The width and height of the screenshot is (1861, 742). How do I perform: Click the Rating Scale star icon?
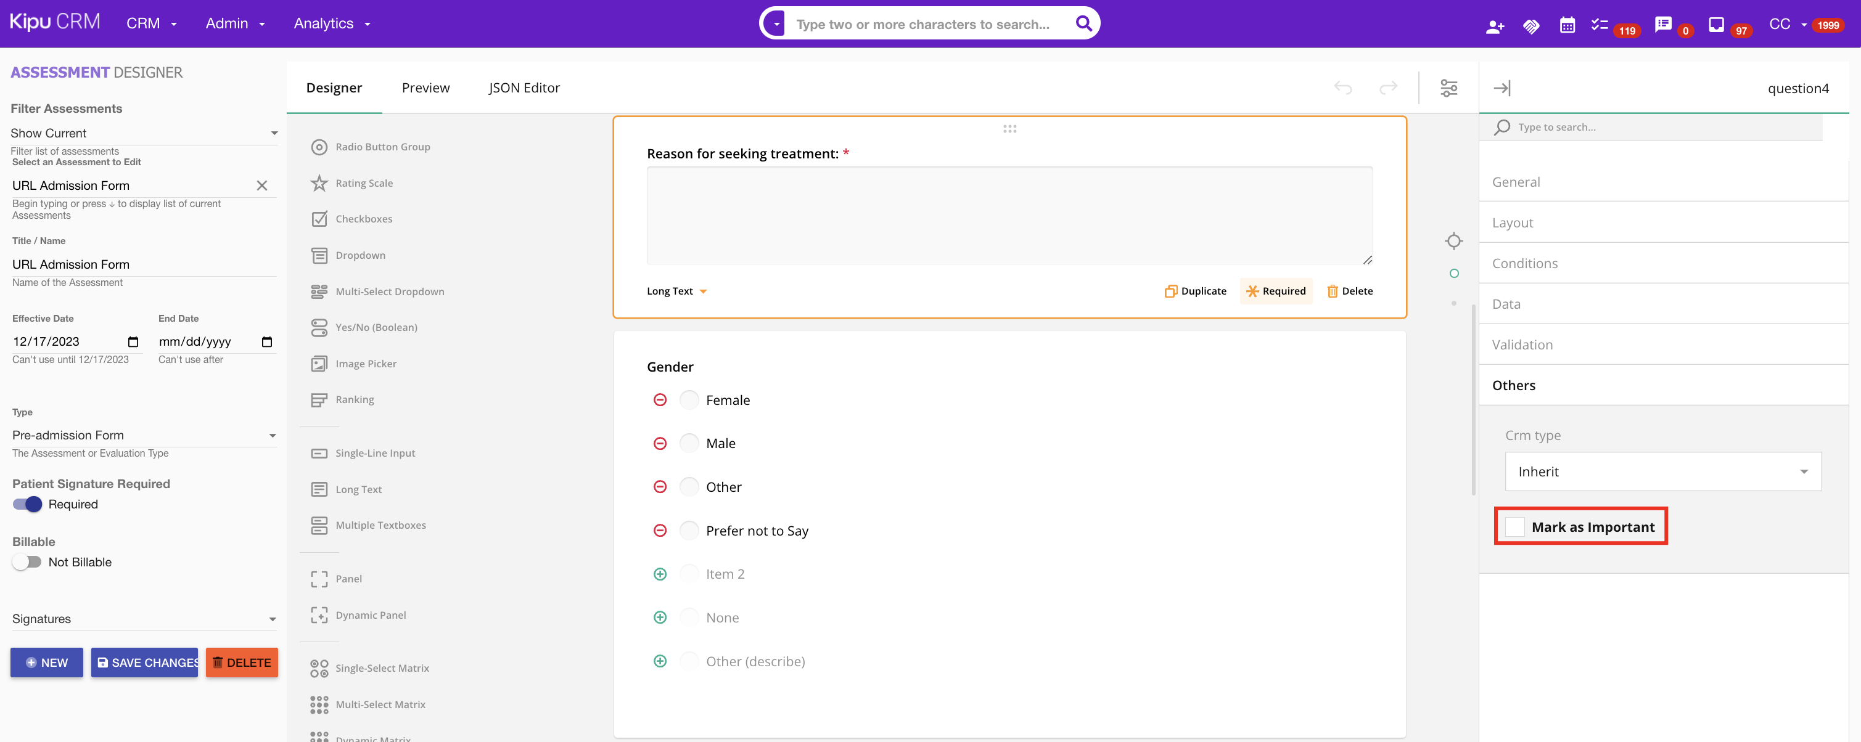(x=319, y=183)
